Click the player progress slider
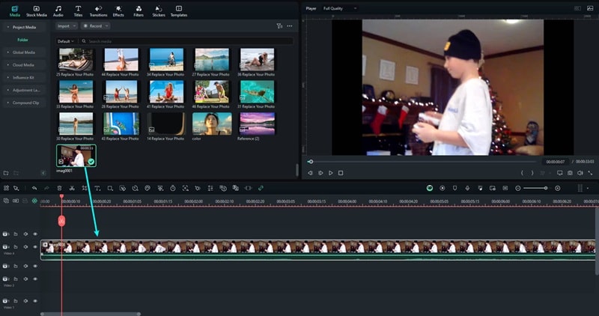Image resolution: width=599 pixels, height=316 pixels. coord(423,162)
